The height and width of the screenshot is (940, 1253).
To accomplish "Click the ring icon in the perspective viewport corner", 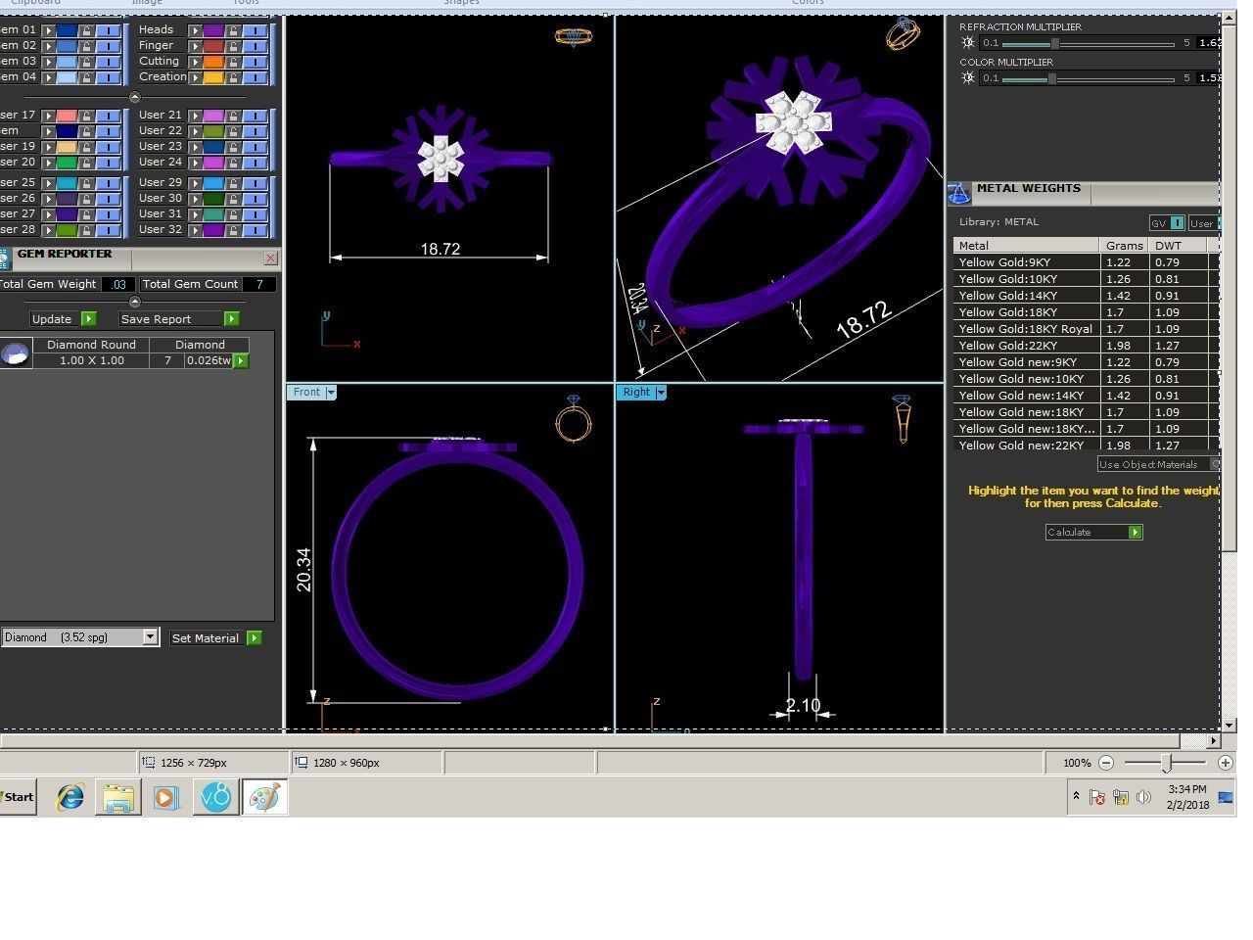I will click(902, 34).
